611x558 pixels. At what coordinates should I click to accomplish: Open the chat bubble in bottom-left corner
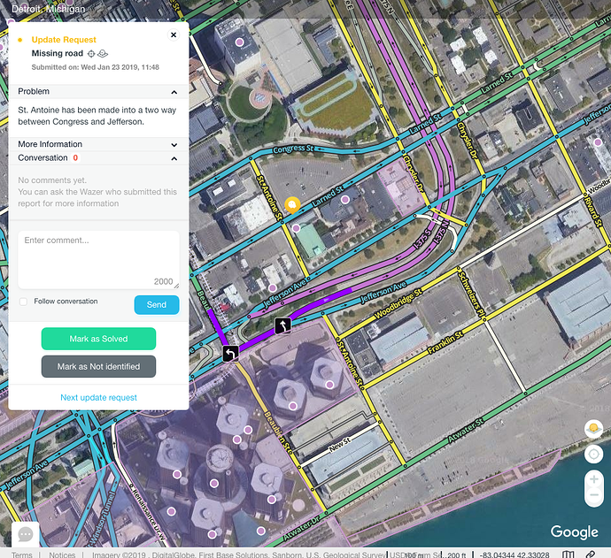click(25, 534)
